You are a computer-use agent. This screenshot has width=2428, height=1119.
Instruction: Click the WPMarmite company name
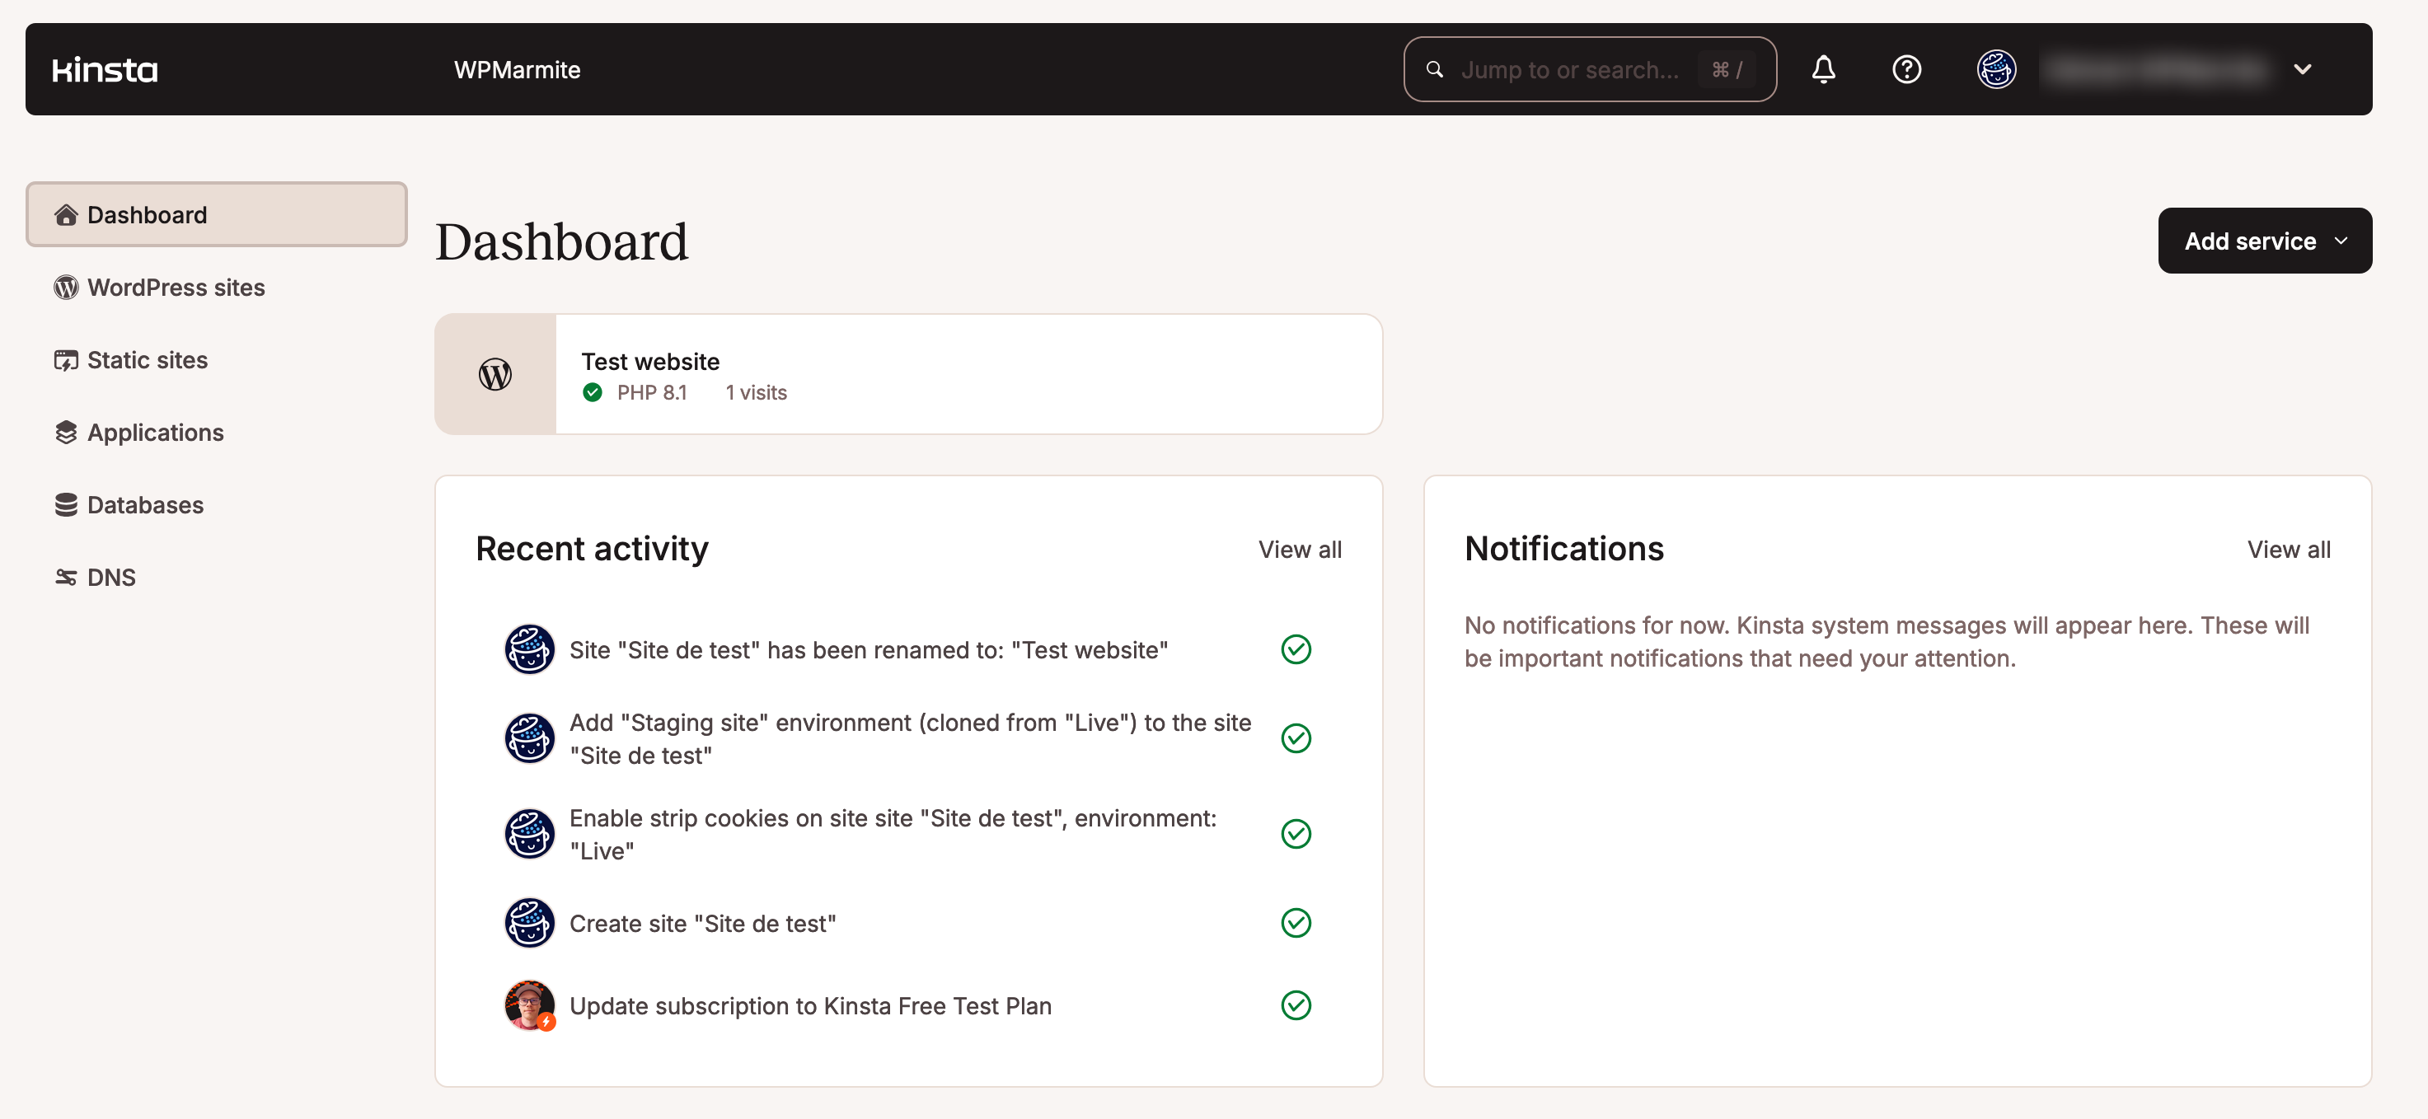[x=517, y=70]
